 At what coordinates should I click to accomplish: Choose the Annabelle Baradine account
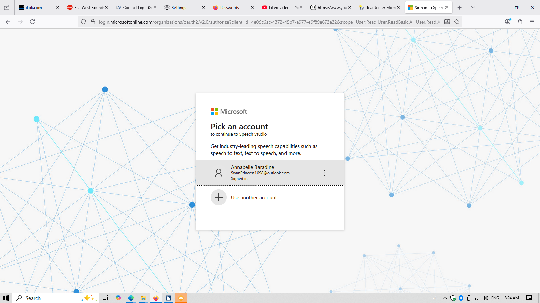tap(270, 173)
